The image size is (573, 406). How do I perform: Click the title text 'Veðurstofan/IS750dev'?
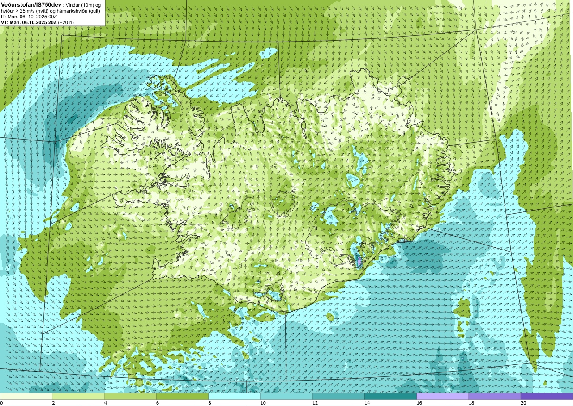[31, 4]
